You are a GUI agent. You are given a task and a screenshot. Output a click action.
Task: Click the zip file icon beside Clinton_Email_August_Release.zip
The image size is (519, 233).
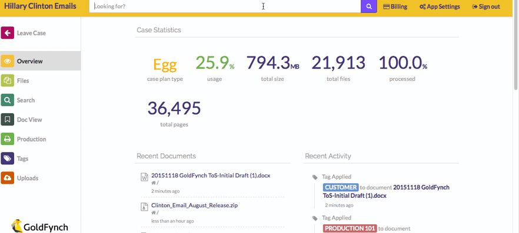[x=144, y=207]
